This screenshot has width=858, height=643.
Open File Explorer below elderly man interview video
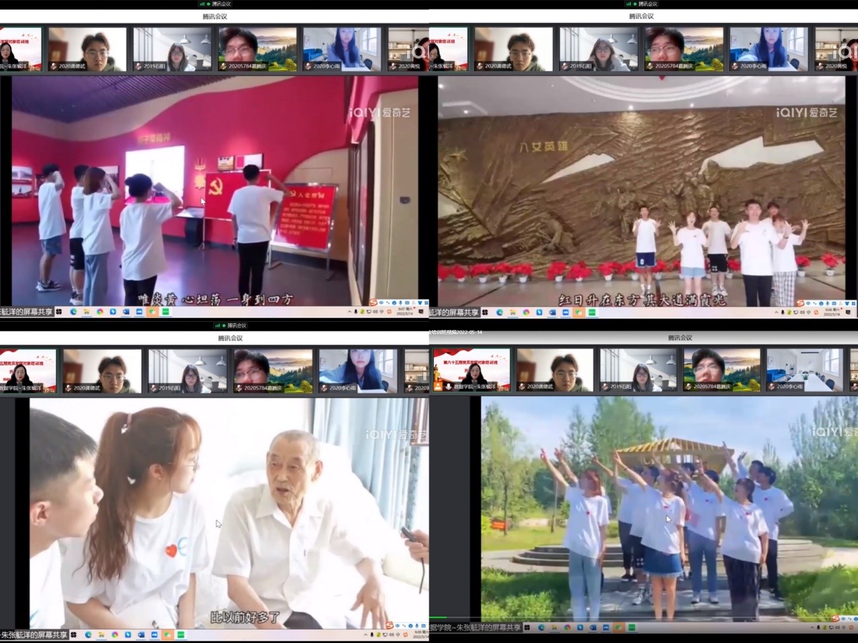pos(102,635)
